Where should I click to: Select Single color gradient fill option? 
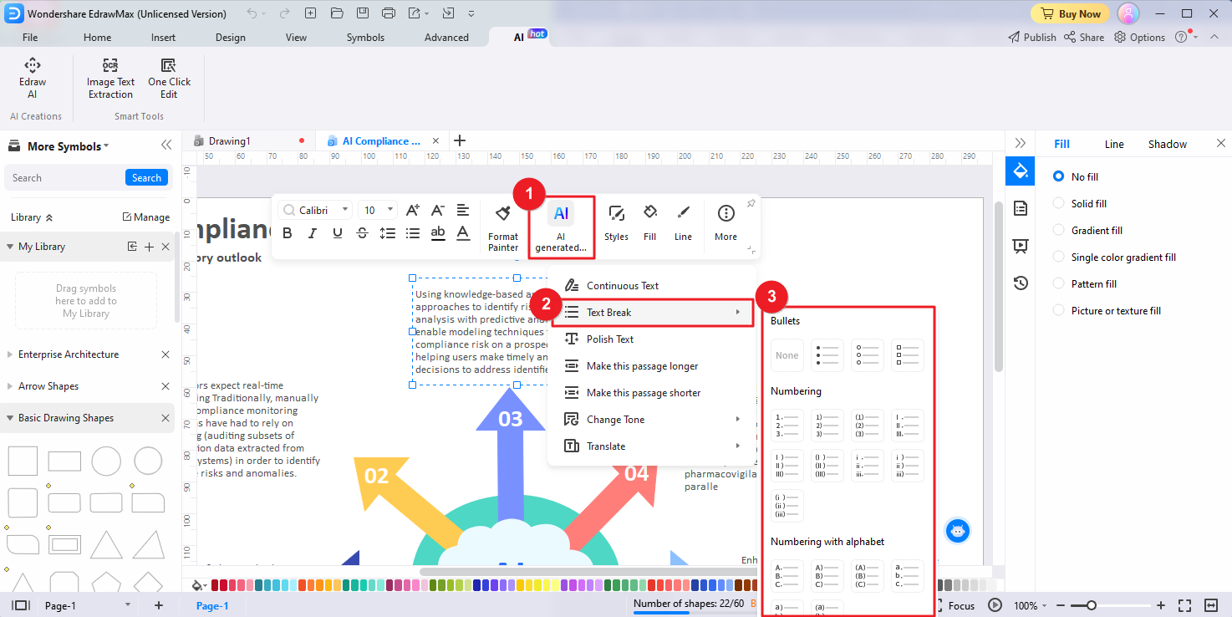(1114, 257)
